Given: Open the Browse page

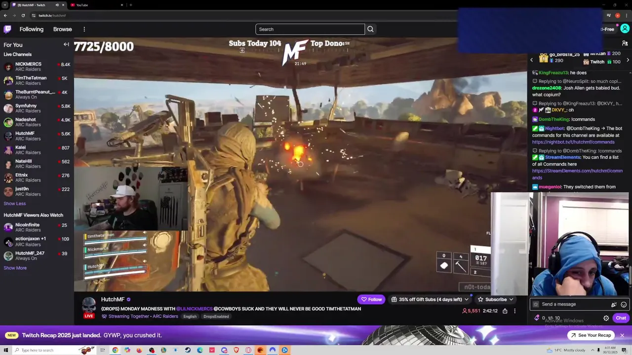Looking at the screenshot, I should click(x=63, y=29).
